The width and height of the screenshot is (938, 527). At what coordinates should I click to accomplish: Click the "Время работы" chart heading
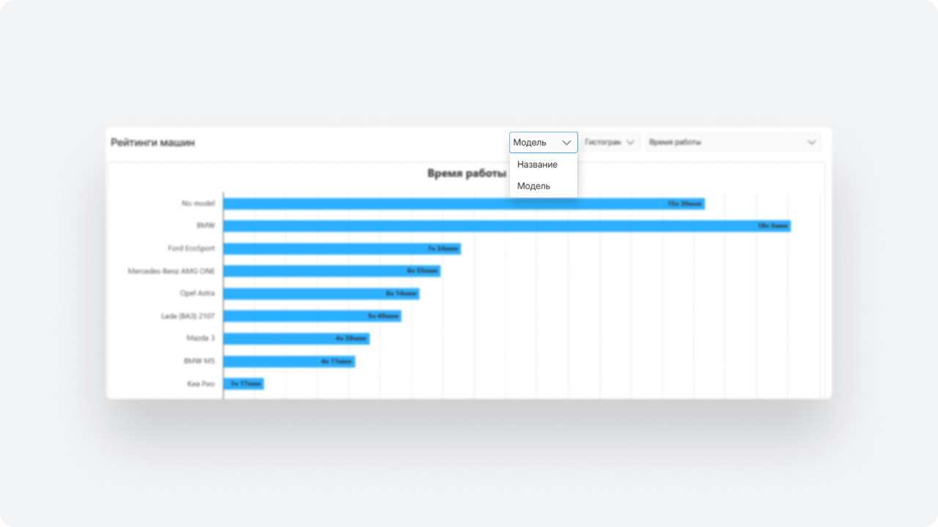pyautogui.click(x=466, y=173)
